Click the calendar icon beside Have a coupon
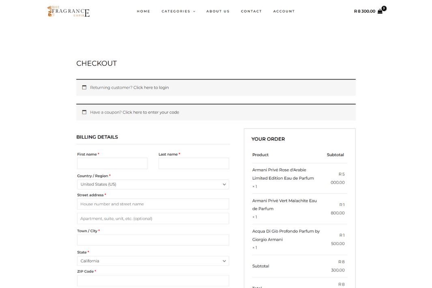432x288 pixels. click(x=84, y=112)
